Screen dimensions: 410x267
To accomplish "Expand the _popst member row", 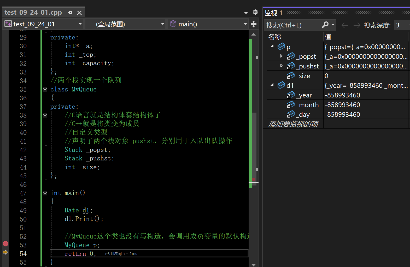I will (281, 56).
